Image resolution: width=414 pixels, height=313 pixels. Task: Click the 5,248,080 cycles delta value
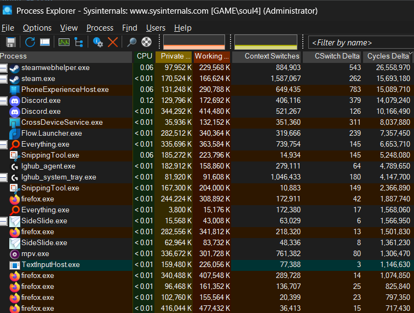click(395, 155)
